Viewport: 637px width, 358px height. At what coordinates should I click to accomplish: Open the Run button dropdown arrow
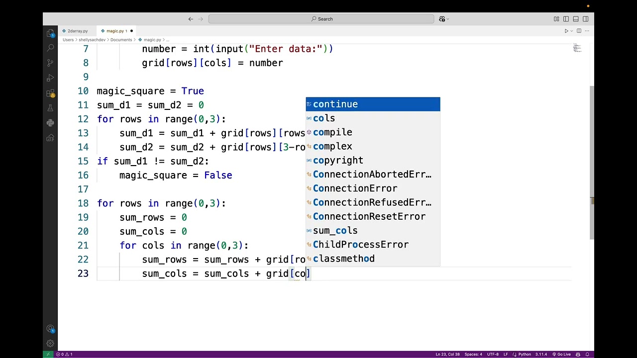[x=571, y=31]
